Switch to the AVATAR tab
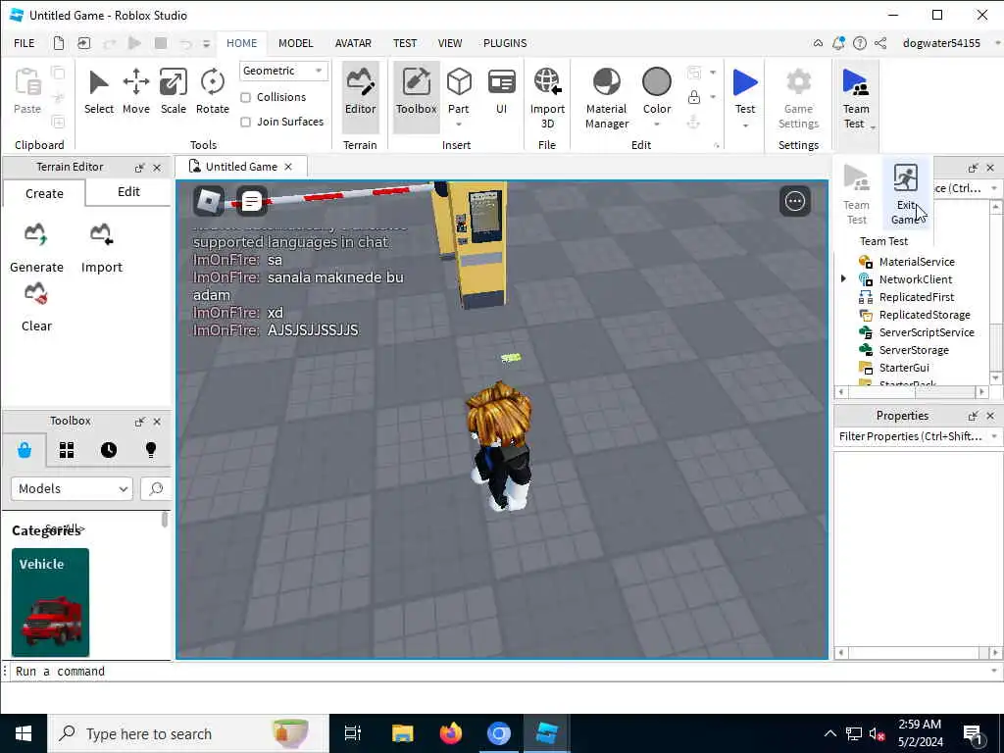 pos(353,43)
